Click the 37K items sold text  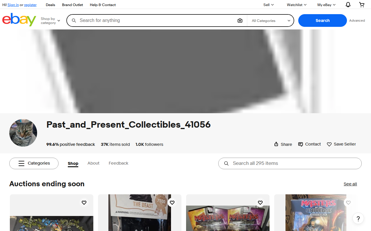pos(115,144)
